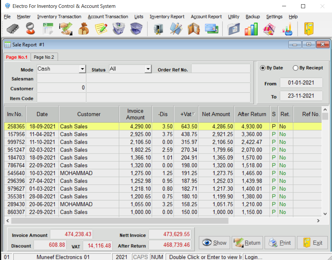Select the By Reciept radio button
Image resolution: width=332 pixels, height=260 pixels.
pos(296,68)
